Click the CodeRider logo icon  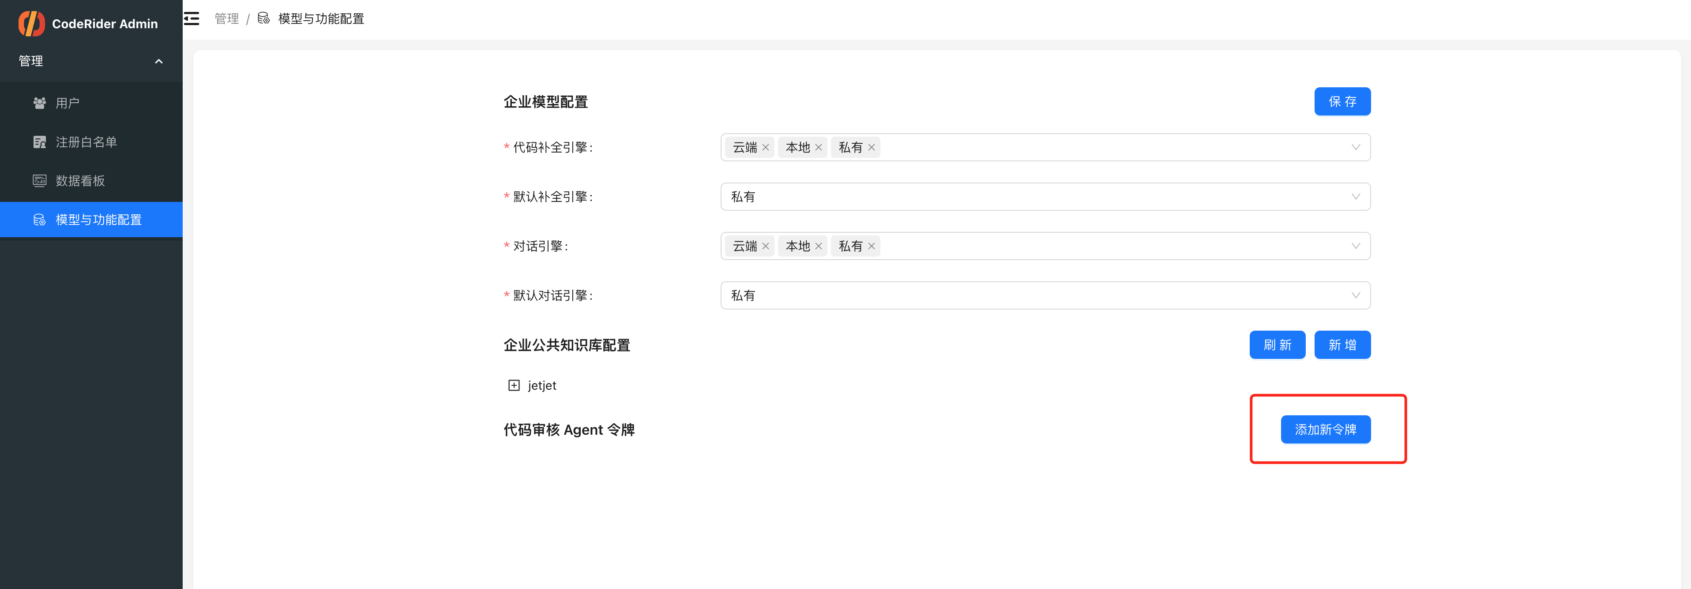31,24
